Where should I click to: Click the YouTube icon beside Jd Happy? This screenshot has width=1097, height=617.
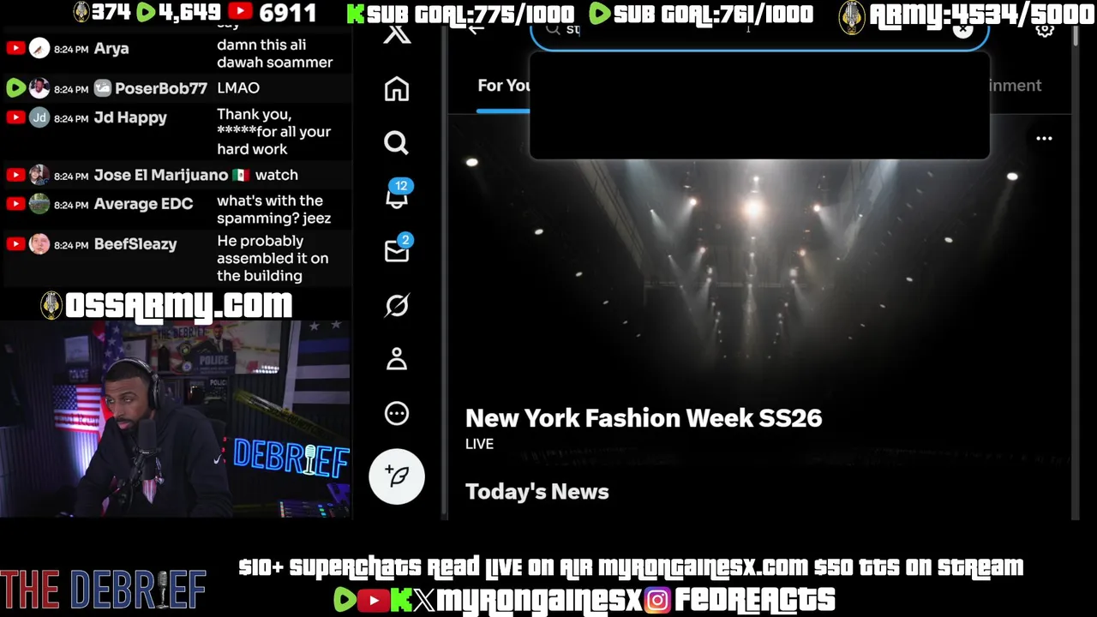tap(15, 117)
